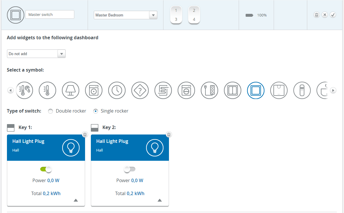
Task: Turn on Key 2 Hall Light Plug switch
Action: [x=130, y=169]
